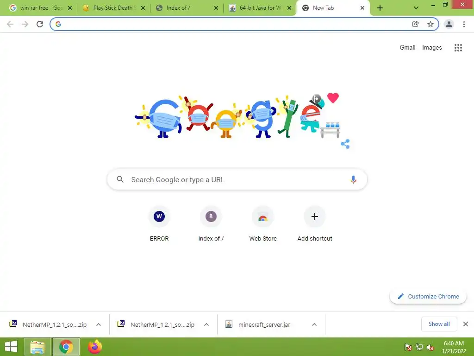Open the Search tabs chevron button

pyautogui.click(x=416, y=8)
